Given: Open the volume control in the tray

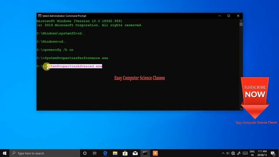Looking at the screenshot, I should pos(228,153).
